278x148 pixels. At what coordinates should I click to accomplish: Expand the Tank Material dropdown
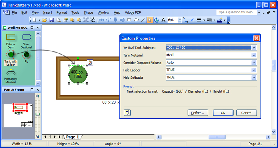[254, 55]
